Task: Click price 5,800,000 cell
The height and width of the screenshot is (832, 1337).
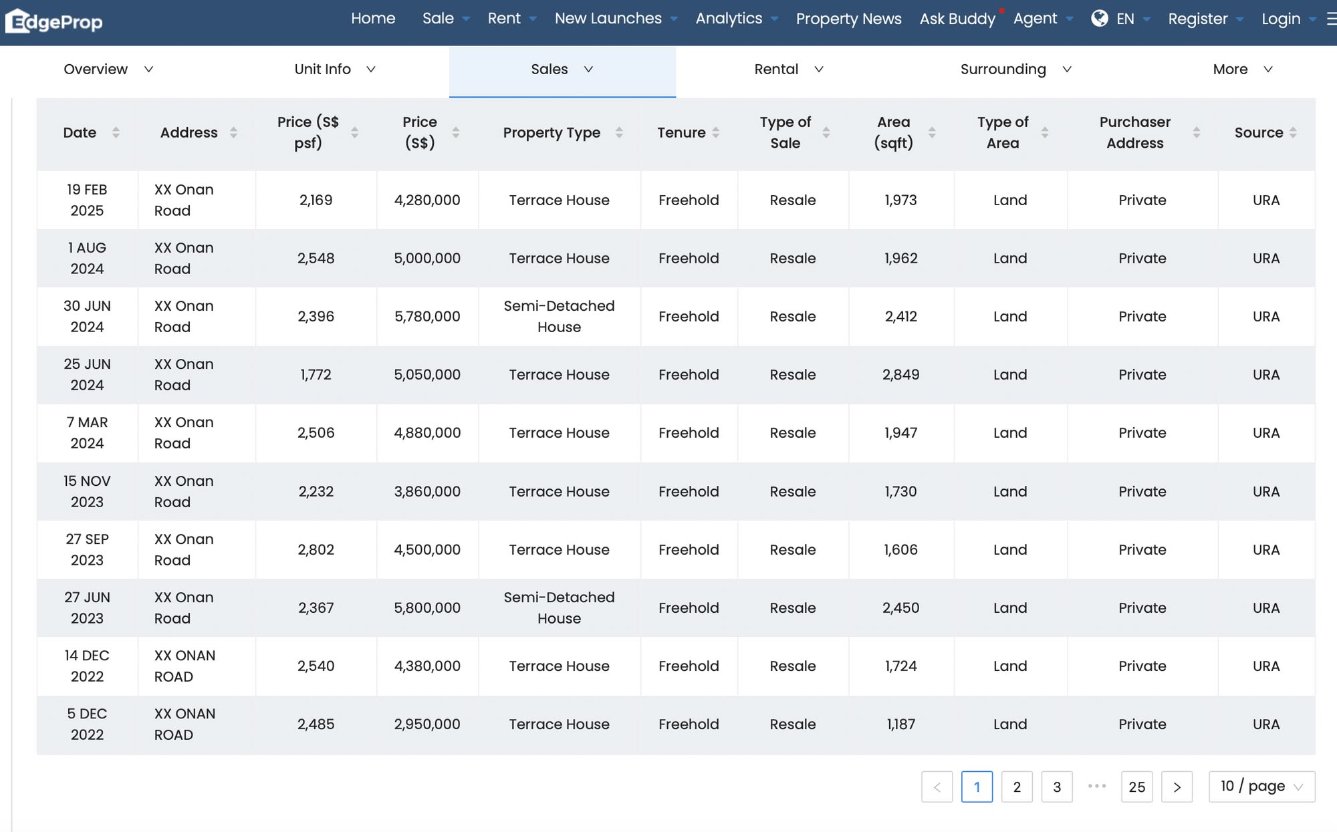Action: coord(427,607)
